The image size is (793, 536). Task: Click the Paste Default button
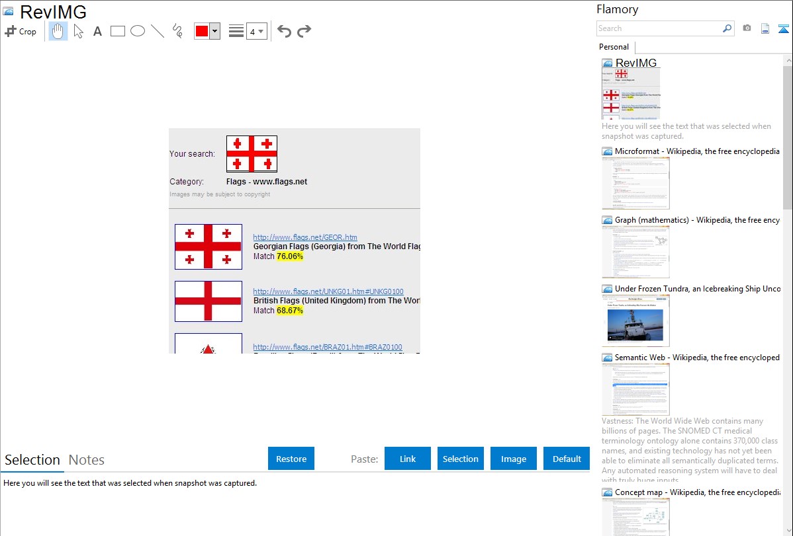(x=567, y=459)
